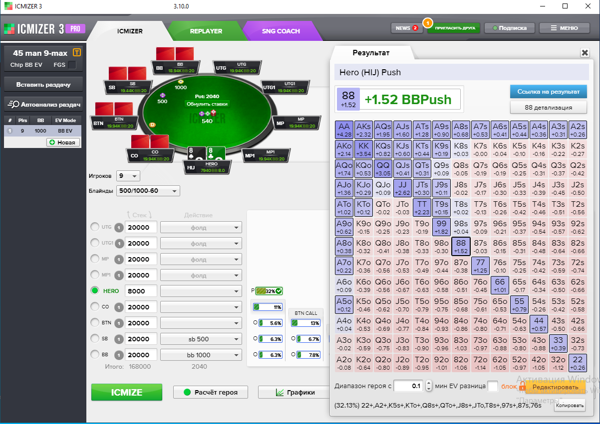Click the grey 1 badge beside MP1

(119, 275)
